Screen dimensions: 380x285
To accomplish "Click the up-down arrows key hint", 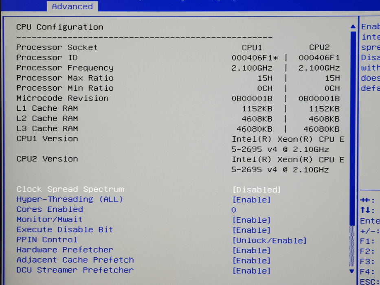I will (x=367, y=210).
